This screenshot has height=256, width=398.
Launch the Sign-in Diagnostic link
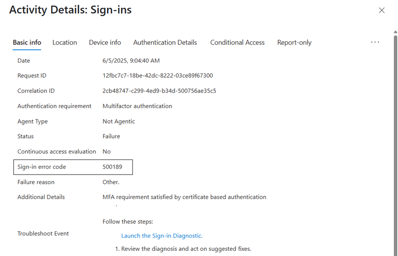tap(162, 236)
